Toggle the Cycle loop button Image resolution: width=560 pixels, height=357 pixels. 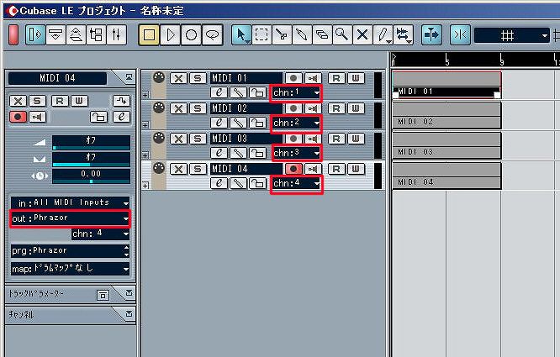213,35
